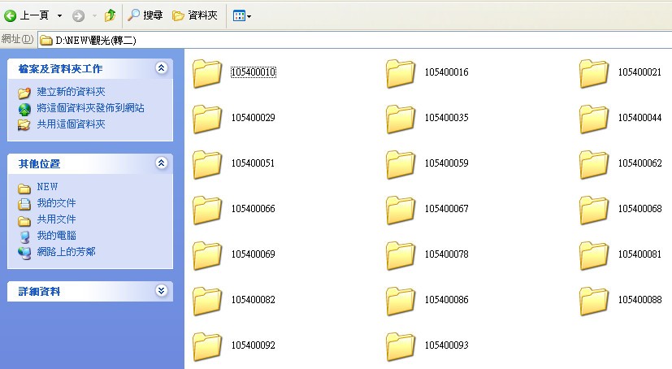Click the computer icon beside 我的電腦
Image resolution: width=672 pixels, height=369 pixels.
(x=24, y=237)
